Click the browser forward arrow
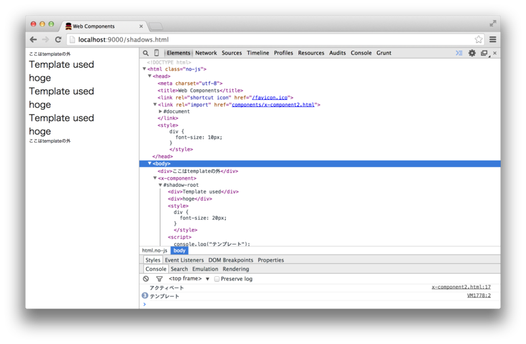The width and height of the screenshot is (526, 344). [45, 39]
